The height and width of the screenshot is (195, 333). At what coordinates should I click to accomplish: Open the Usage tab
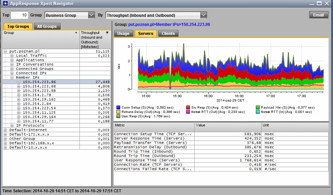(123, 34)
